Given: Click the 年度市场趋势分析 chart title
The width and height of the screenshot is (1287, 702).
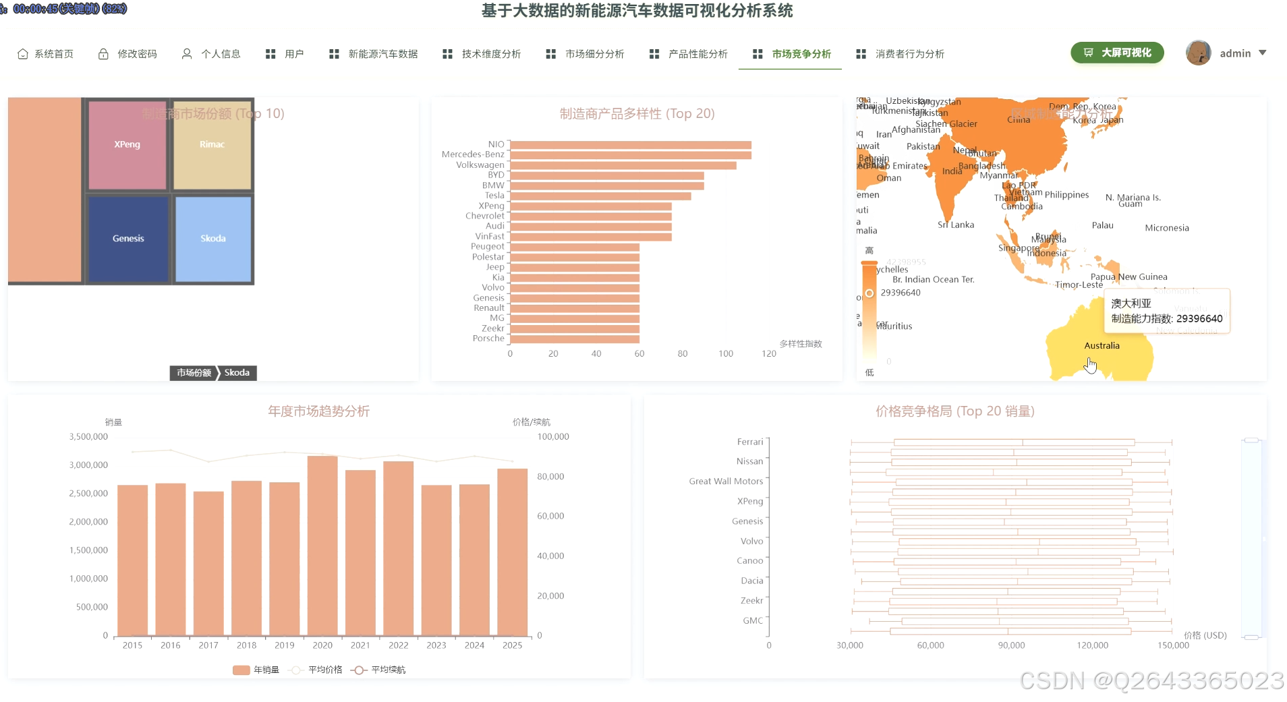Looking at the screenshot, I should click(319, 411).
